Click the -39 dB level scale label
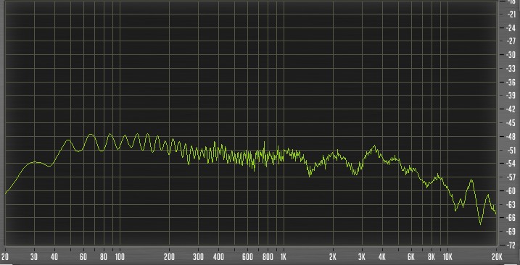Screen dimensions: 520x265 pos(510,96)
